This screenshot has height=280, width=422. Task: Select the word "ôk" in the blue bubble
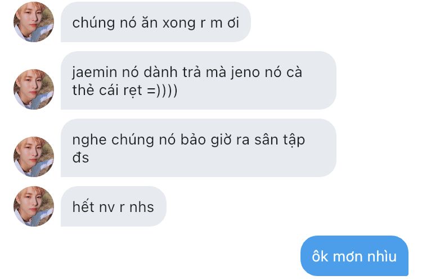320,256
